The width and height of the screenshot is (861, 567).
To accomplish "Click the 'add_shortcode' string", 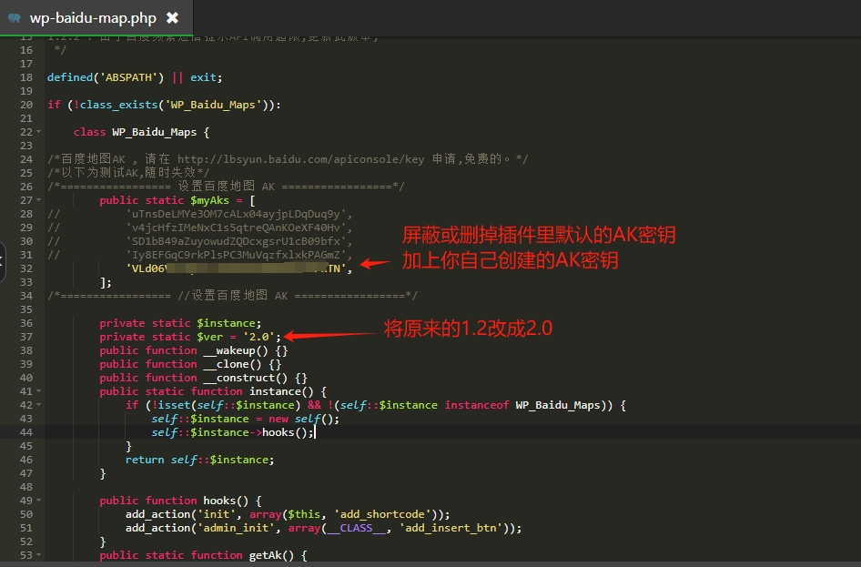I will (383, 513).
